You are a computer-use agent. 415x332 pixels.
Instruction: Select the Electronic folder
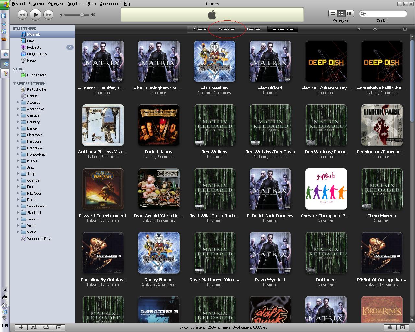pyautogui.click(x=42, y=135)
